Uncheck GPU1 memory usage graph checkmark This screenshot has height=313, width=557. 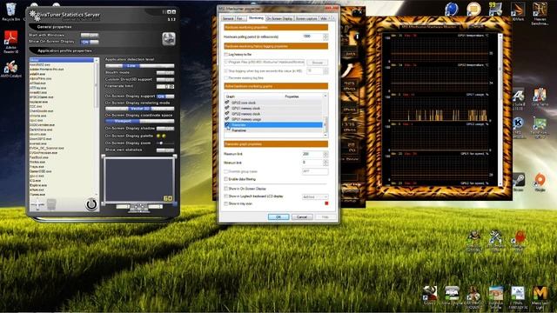(x=227, y=119)
